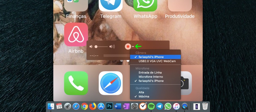Choose USB2.0 VGA UVC WebCam as camera
Viewport: 256px width, 112px height.
155,61
